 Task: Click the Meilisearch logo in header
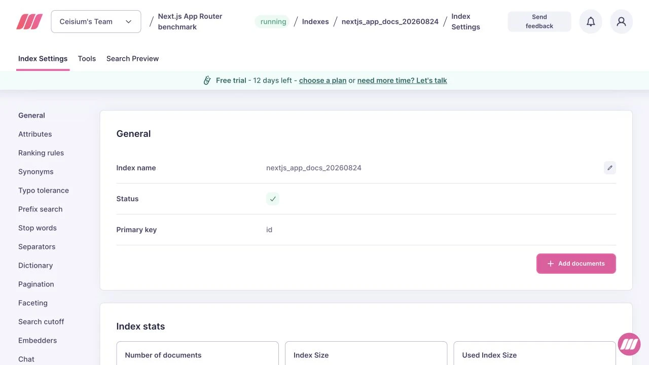click(x=29, y=22)
